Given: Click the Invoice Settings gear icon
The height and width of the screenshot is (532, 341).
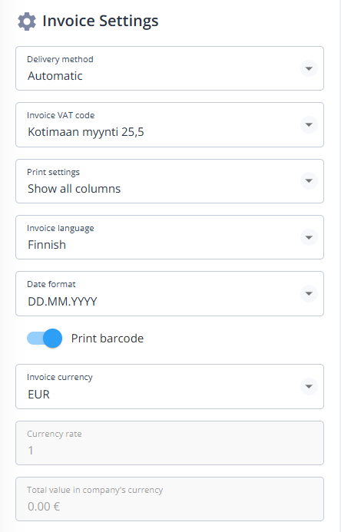Looking at the screenshot, I should (26, 21).
